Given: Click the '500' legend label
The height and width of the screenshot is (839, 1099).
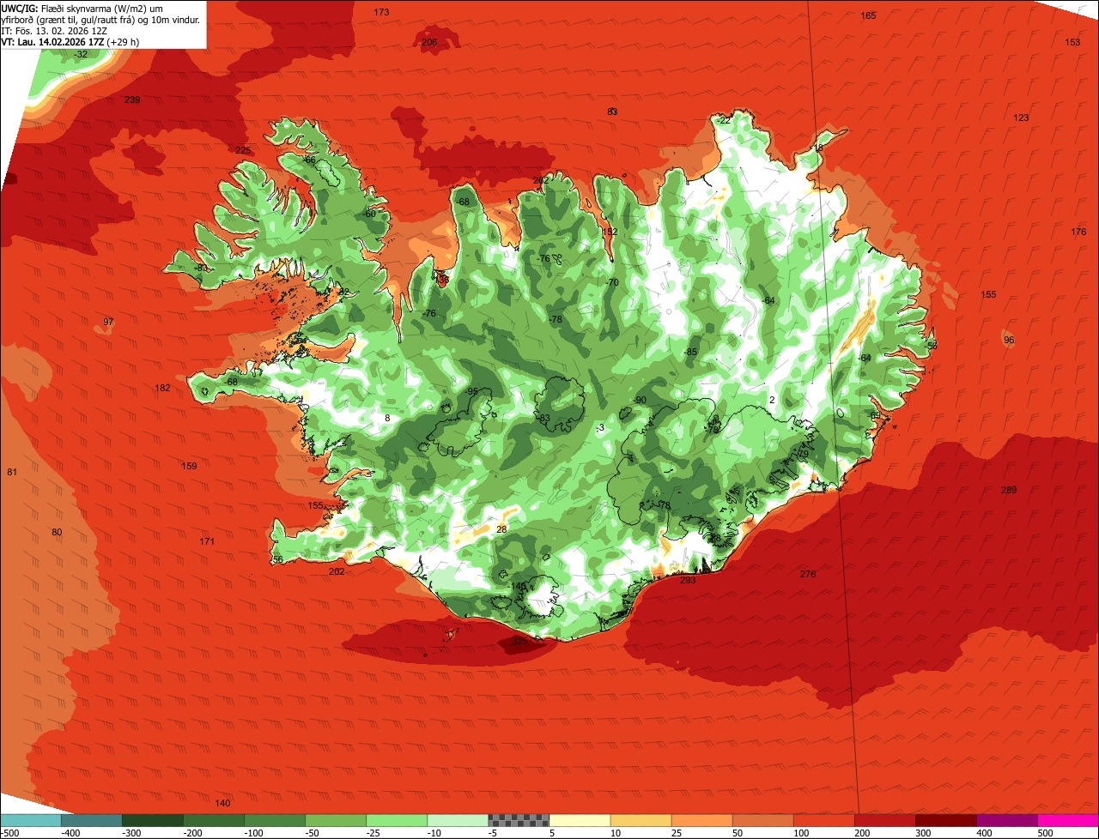Looking at the screenshot, I should click(x=1045, y=833).
